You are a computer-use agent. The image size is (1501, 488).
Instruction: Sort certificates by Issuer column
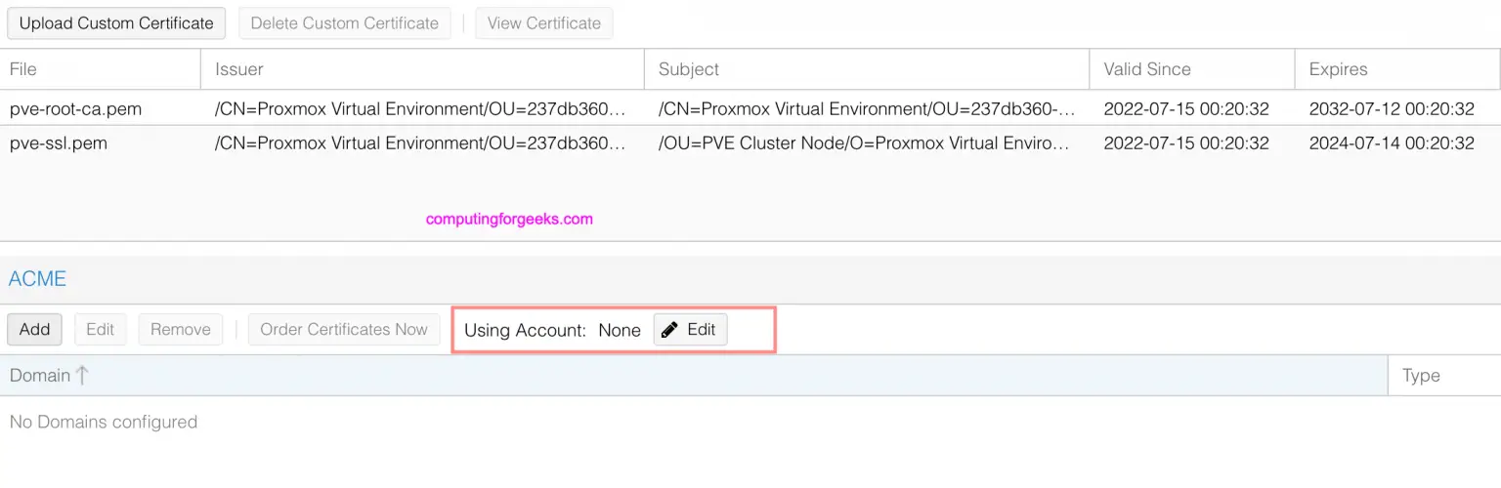pos(239,69)
